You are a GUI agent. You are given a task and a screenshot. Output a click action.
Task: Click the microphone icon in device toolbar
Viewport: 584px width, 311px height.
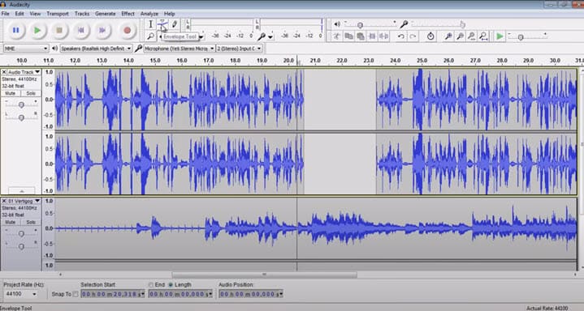(138, 49)
